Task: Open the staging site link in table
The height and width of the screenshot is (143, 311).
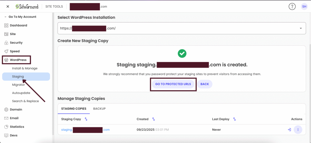Action: click(x=85, y=130)
